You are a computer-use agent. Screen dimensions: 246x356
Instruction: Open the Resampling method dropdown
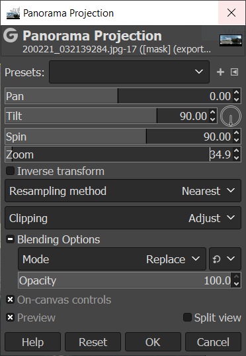tap(123, 191)
